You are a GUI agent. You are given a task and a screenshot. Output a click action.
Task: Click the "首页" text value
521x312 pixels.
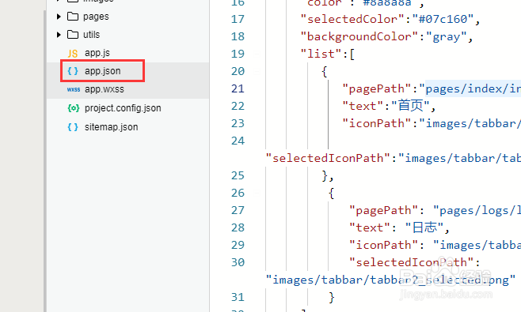411,106
